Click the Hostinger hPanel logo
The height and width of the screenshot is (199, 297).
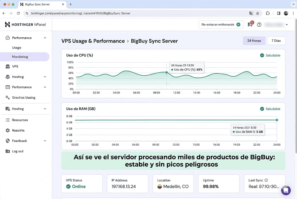click(x=25, y=24)
